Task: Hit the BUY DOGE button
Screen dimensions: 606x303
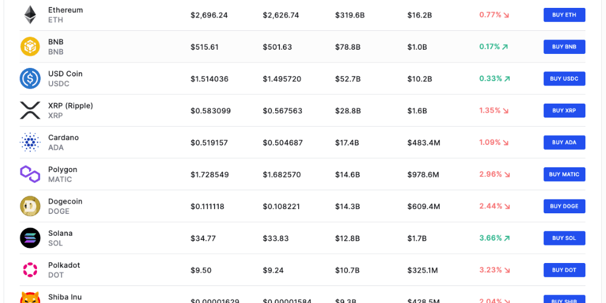Action: pyautogui.click(x=564, y=206)
